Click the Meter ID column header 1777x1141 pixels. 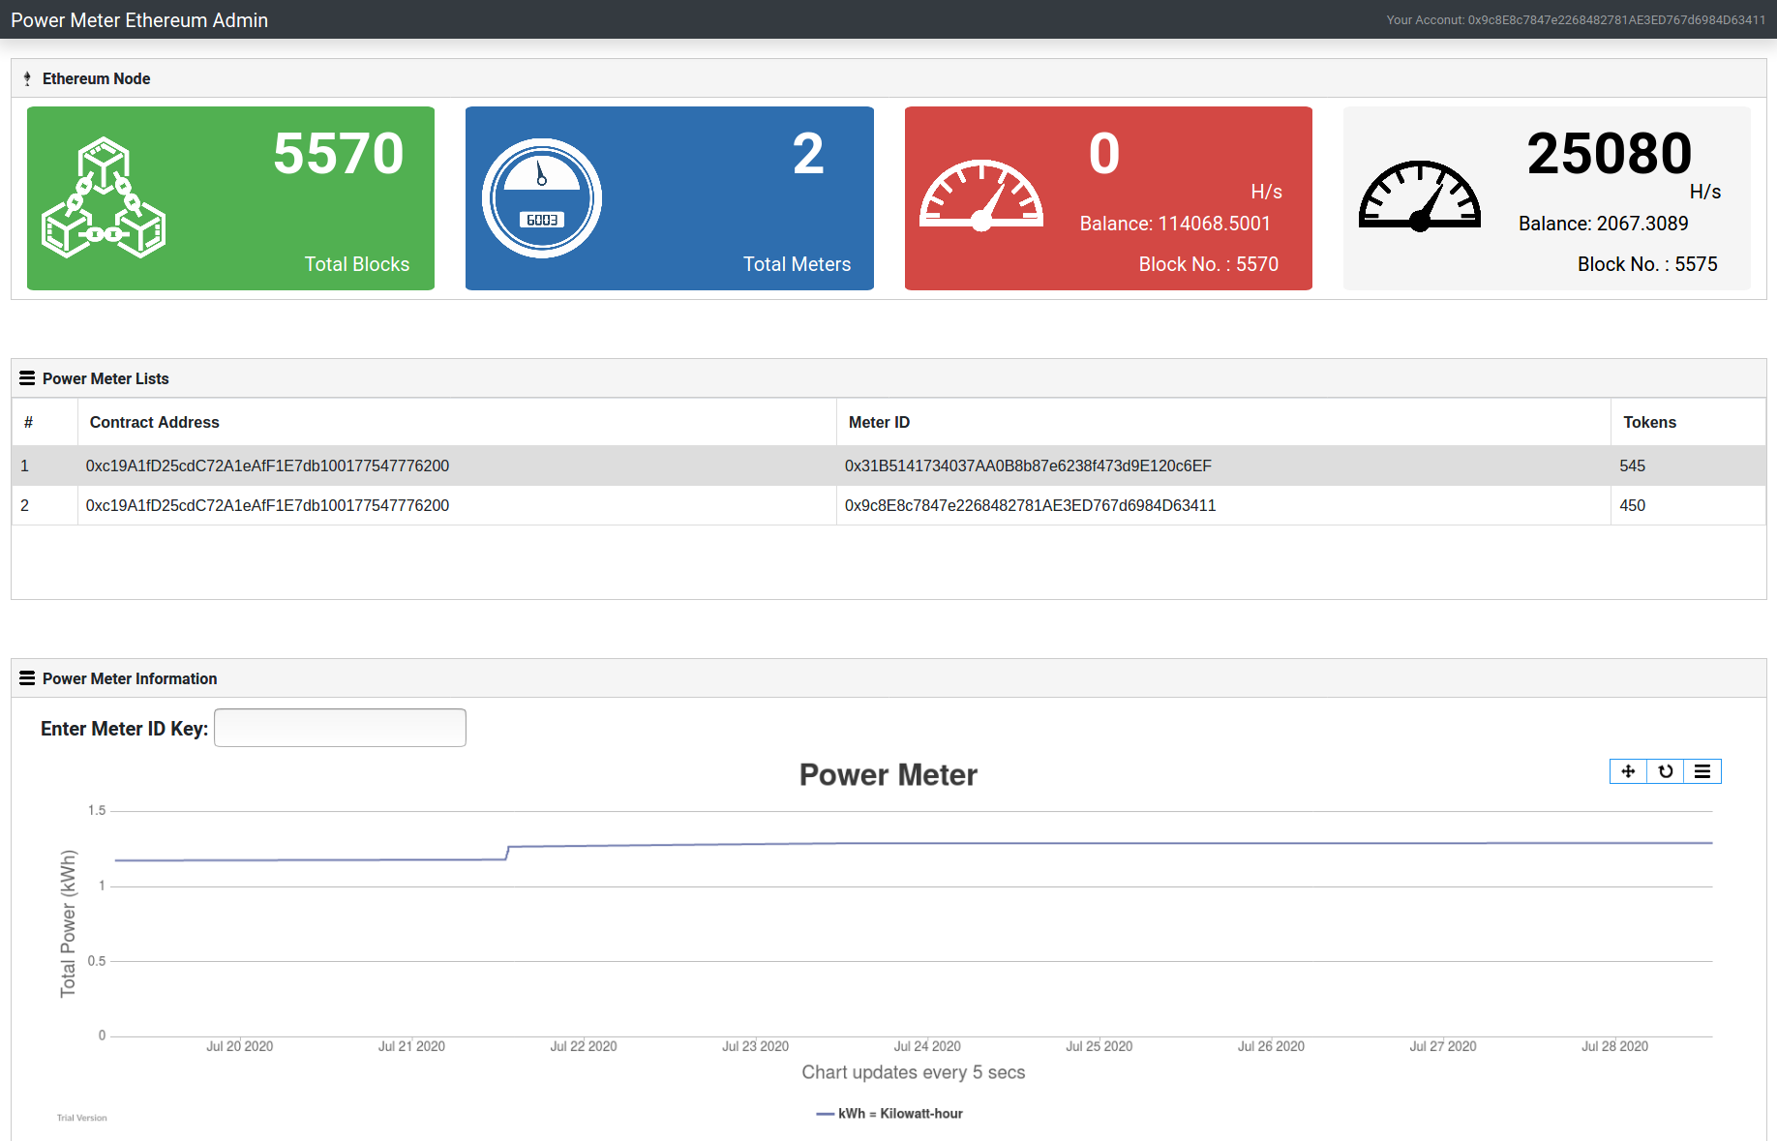tap(879, 422)
